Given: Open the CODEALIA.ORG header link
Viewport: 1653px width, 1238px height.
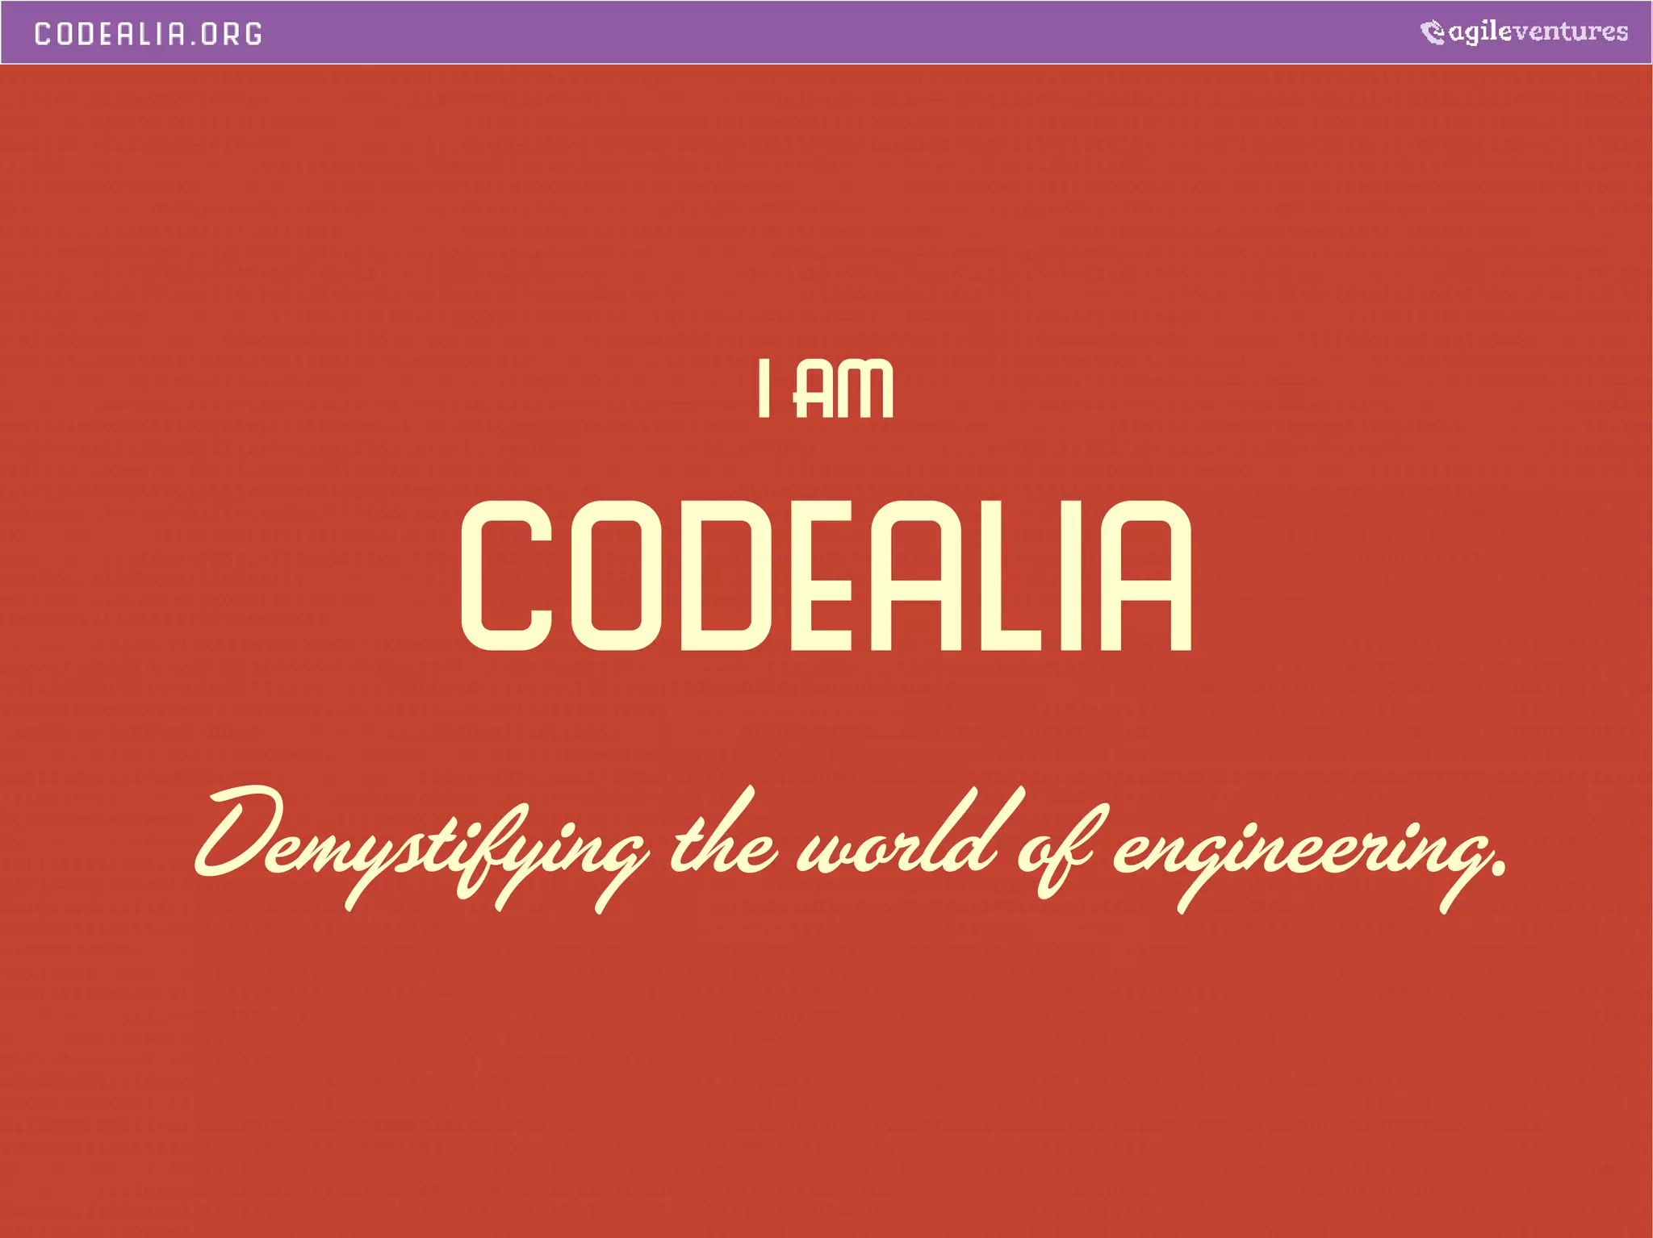Looking at the screenshot, I should 149,34.
